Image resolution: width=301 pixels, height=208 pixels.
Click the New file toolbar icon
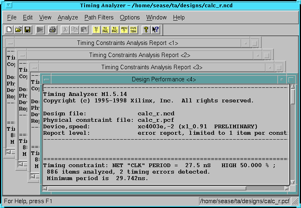pyautogui.click(x=9, y=30)
